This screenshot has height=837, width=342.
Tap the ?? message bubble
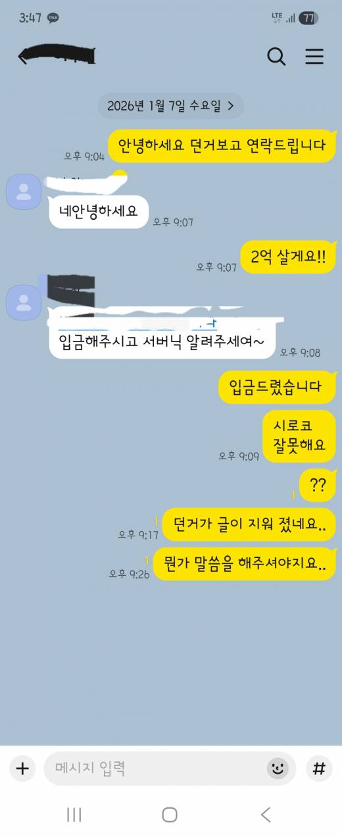318,486
